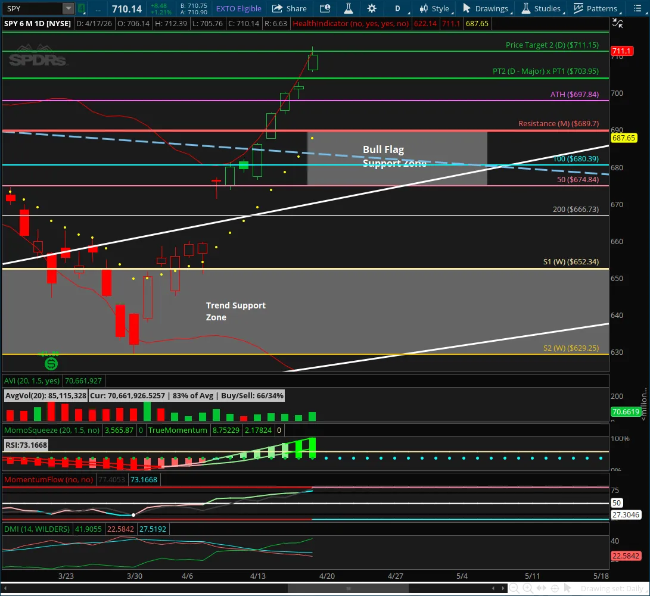The height and width of the screenshot is (596, 650).
Task: Click the AVi (20, 1.5, yes) study label
Action: pyautogui.click(x=32, y=380)
